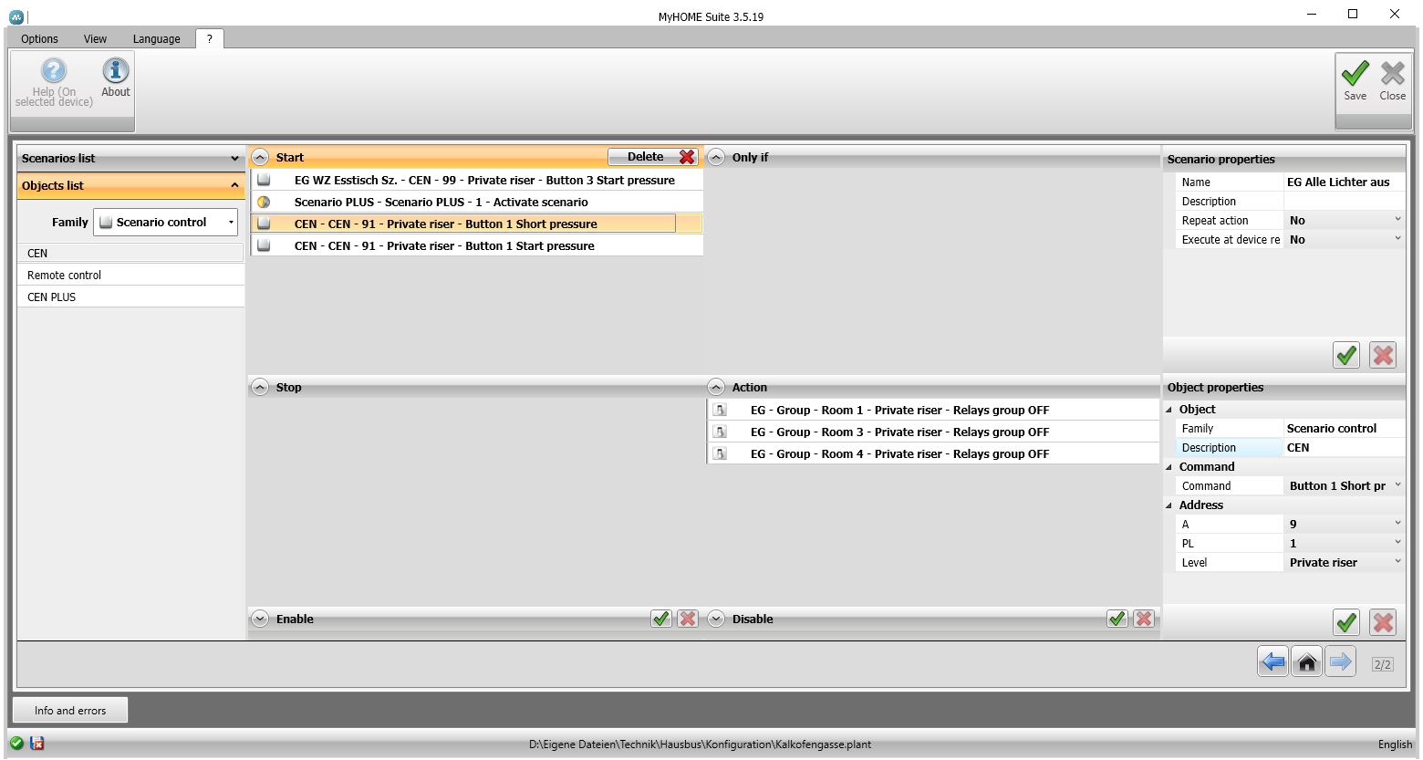Click the Kalkofengasse.plant file path in status bar
This screenshot has width=1423, height=760.
click(x=700, y=744)
